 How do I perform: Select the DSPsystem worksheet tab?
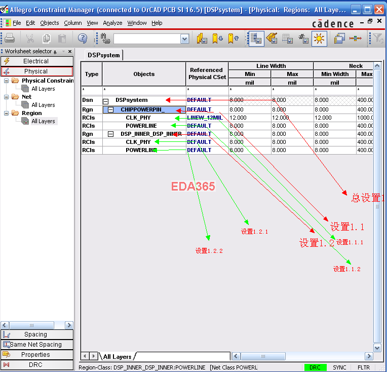pos(104,55)
